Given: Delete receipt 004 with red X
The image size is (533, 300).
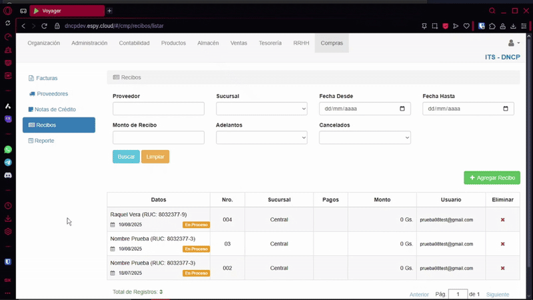Looking at the screenshot, I should point(502,219).
